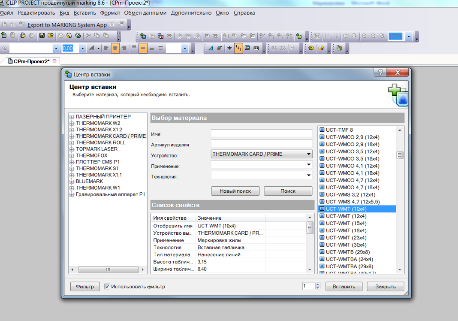Expand the ЛАЗЕРНЫЙ ПРИНТЕР tree node
458x321 pixels.
point(72,117)
